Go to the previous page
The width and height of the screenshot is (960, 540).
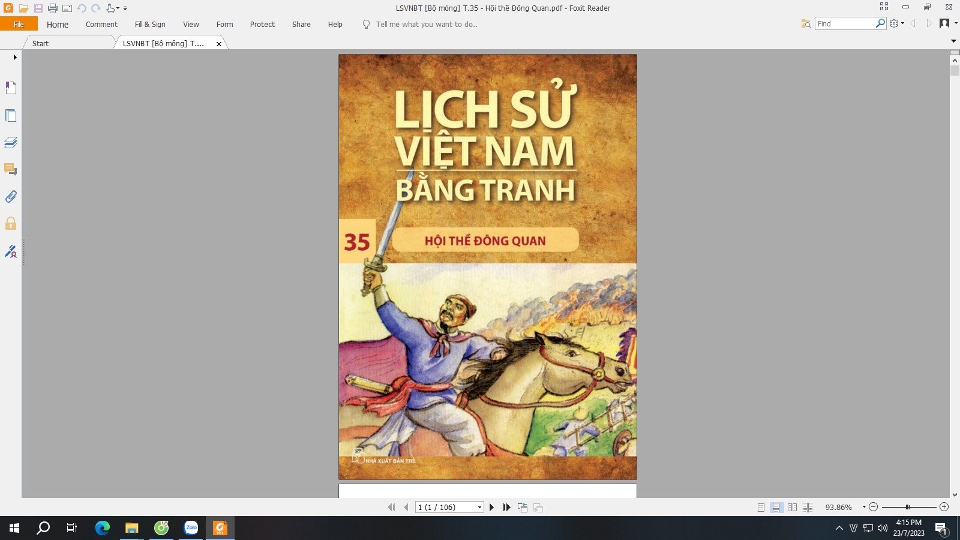[406, 507]
